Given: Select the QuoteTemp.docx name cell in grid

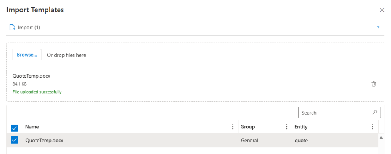Looking at the screenshot, I should [44, 140].
